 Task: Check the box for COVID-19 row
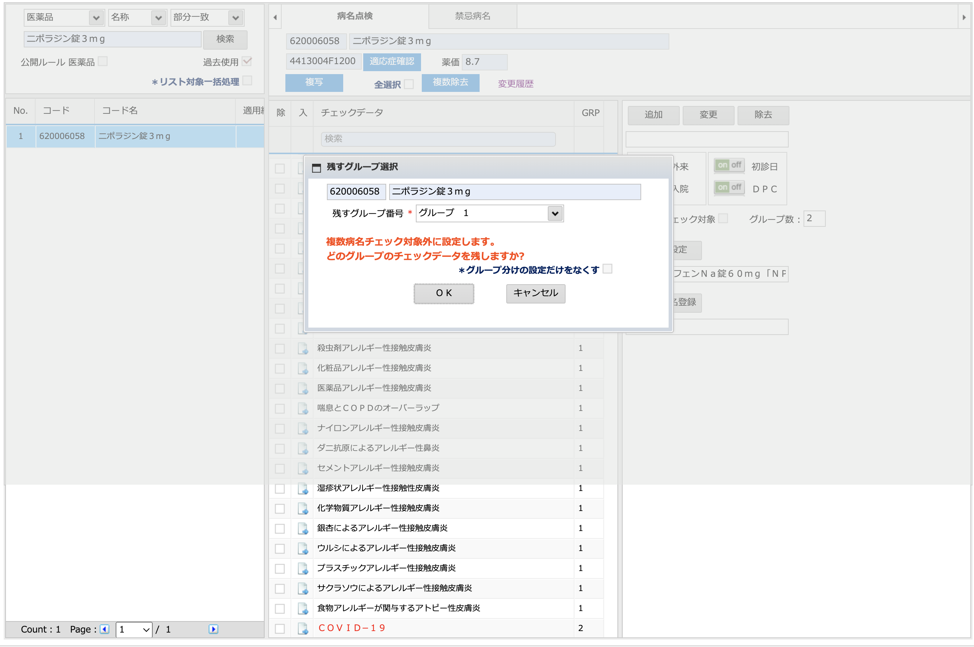pyautogui.click(x=280, y=628)
